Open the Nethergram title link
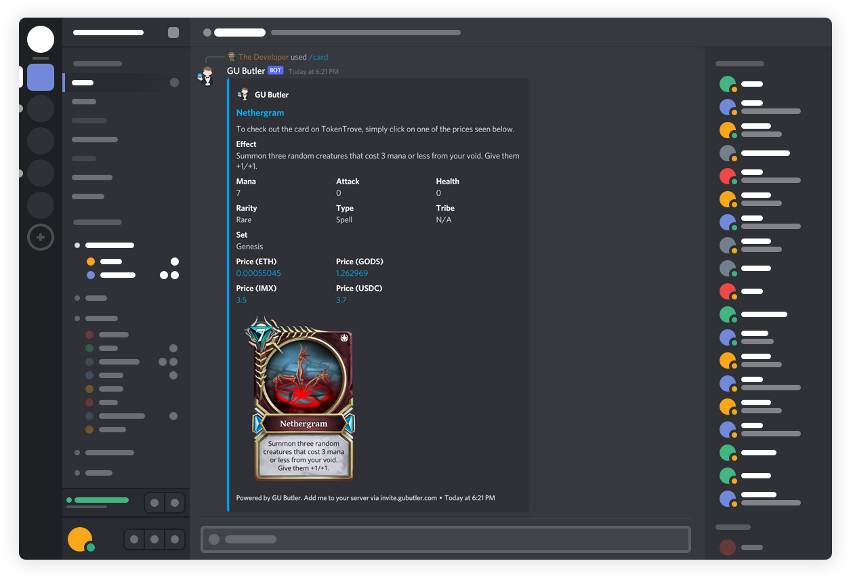 pyautogui.click(x=260, y=112)
